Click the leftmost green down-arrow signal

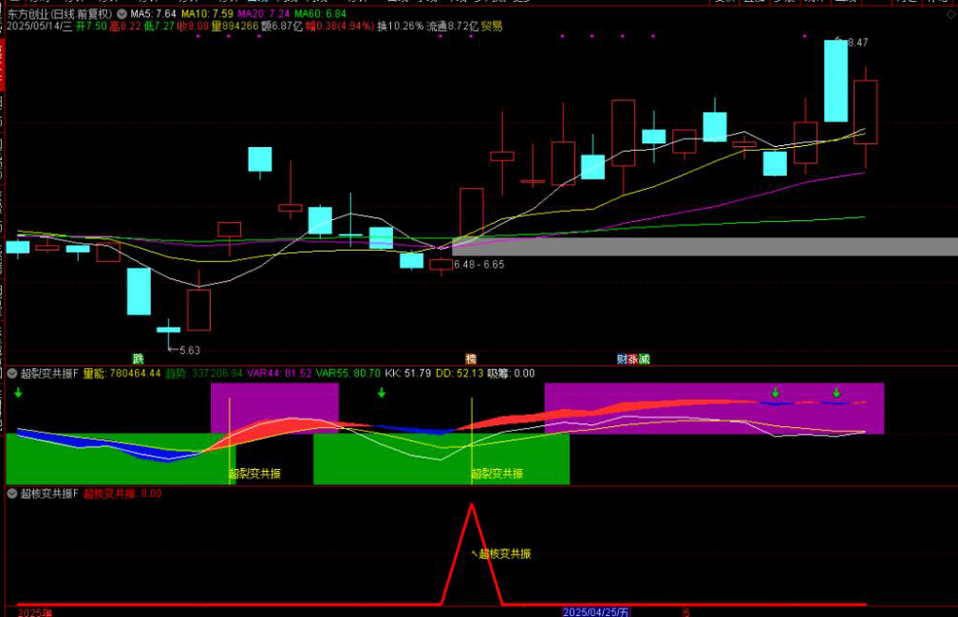click(x=18, y=393)
